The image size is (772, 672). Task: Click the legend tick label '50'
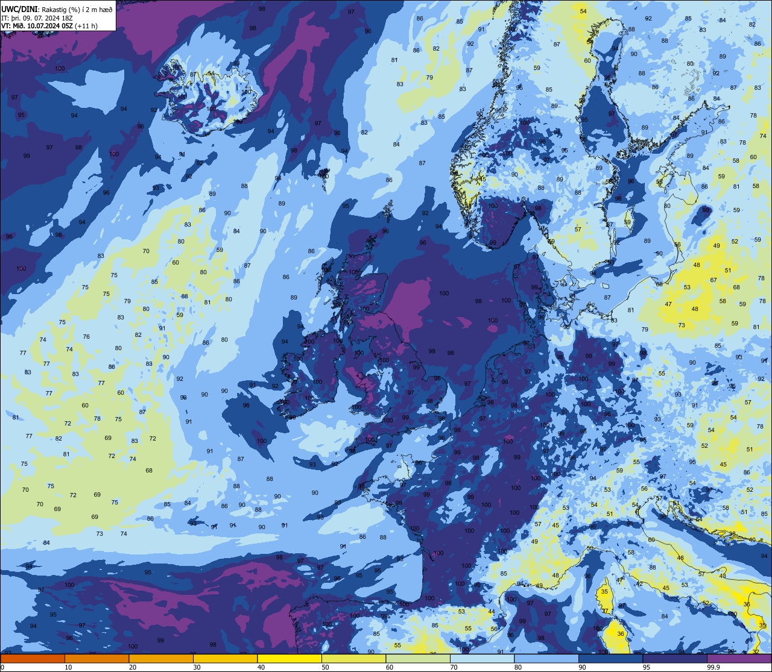[326, 668]
